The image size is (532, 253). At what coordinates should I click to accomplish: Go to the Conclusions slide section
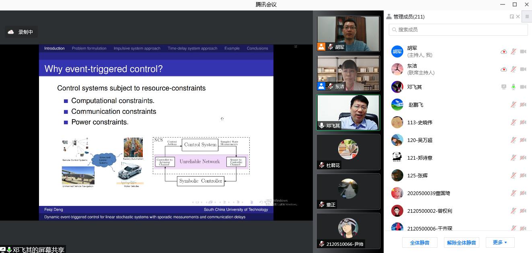[257, 48]
